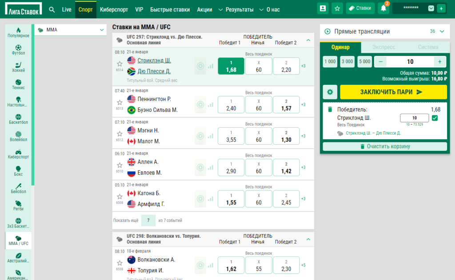Add Мэгни vs Малот to favorites
The width and height of the screenshot is (455, 280).
(120, 134)
